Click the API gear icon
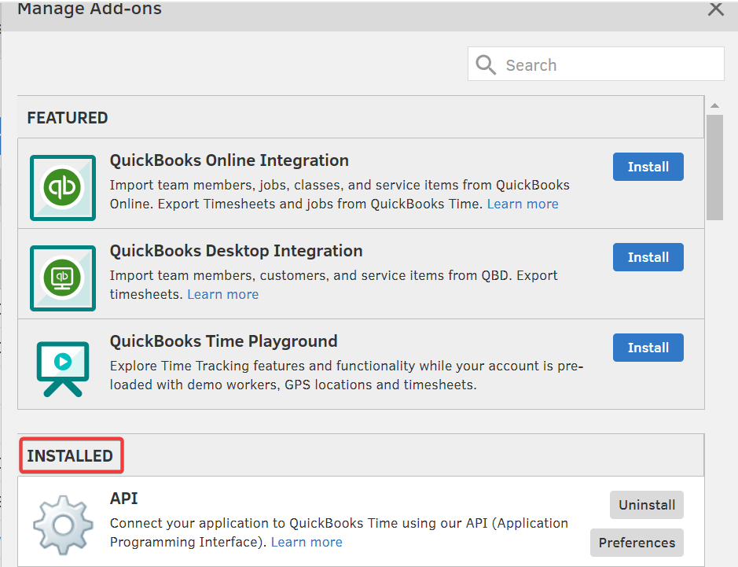This screenshot has height=567, width=738. pos(63,525)
